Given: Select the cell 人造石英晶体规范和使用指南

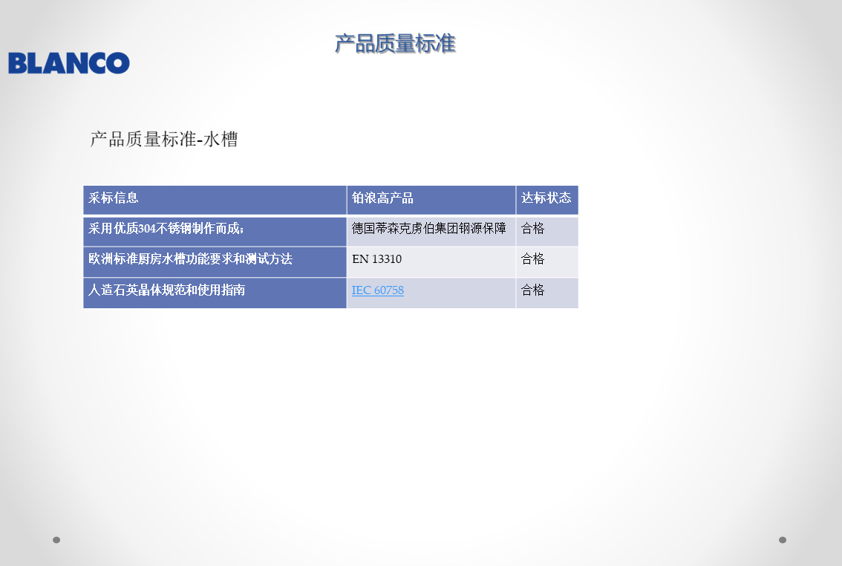Looking at the screenshot, I should point(215,293).
